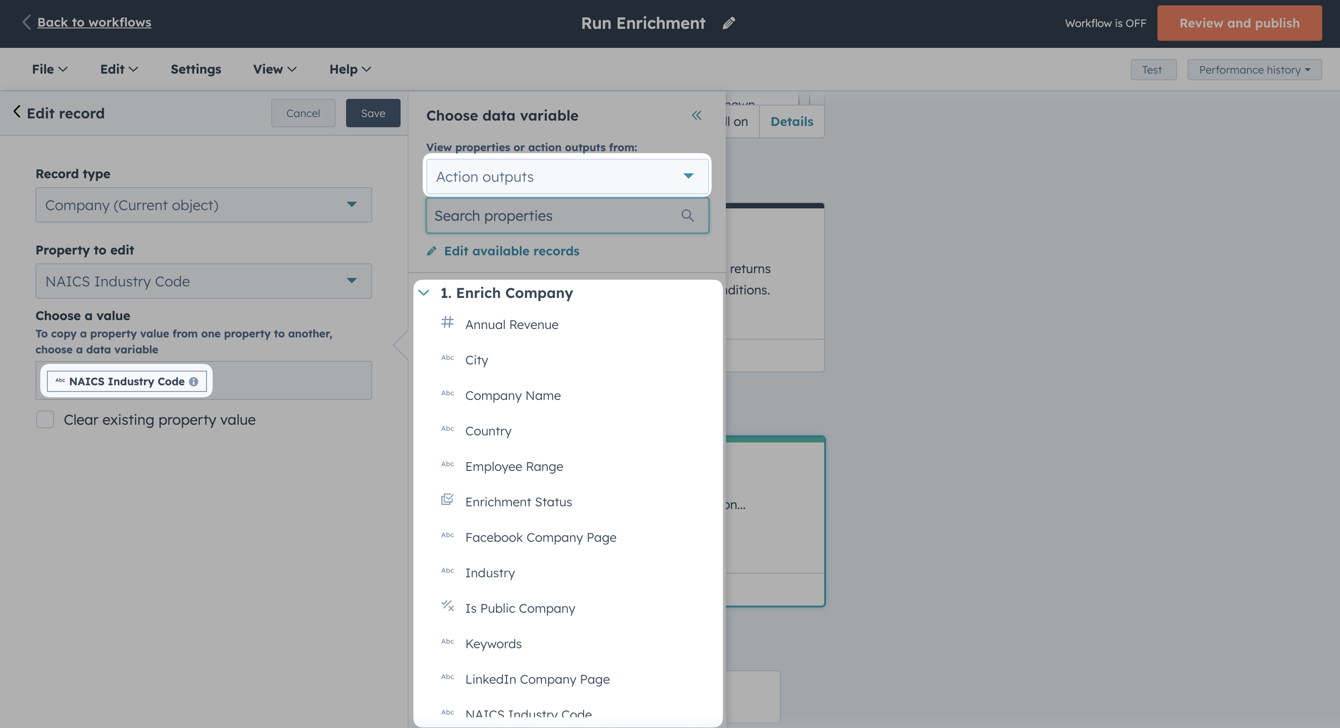The width and height of the screenshot is (1340, 728).
Task: Follow the Back to workflows link
Action: (x=94, y=22)
